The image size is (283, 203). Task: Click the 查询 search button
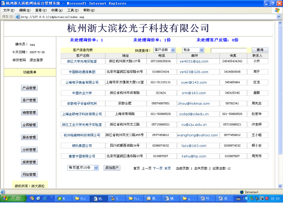click(260, 50)
